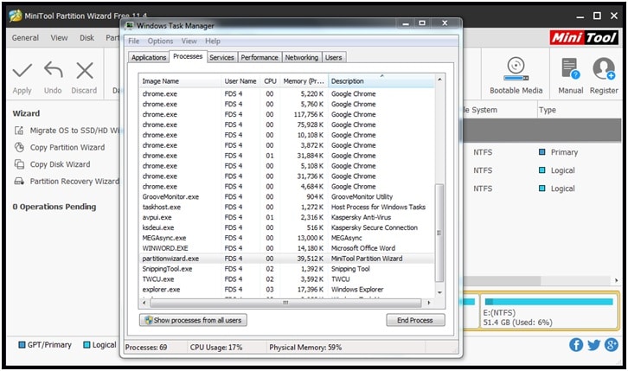Switch to the Networking tab
Viewport: 628px width, 371px height.
(302, 58)
